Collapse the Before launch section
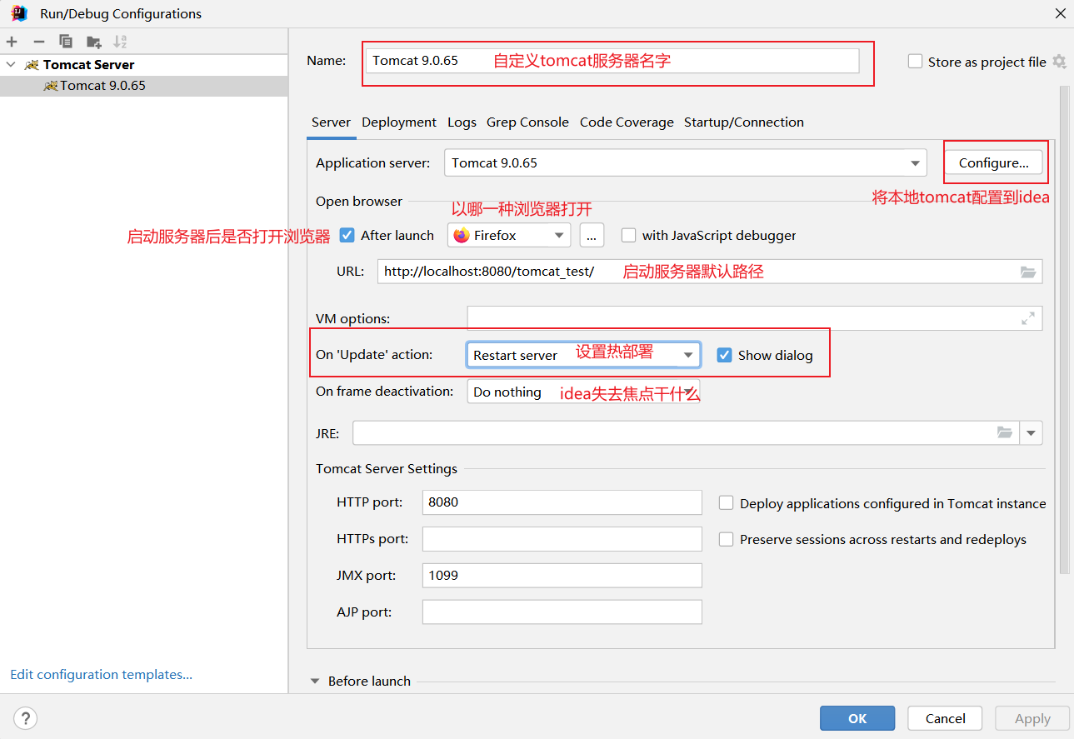 point(314,681)
